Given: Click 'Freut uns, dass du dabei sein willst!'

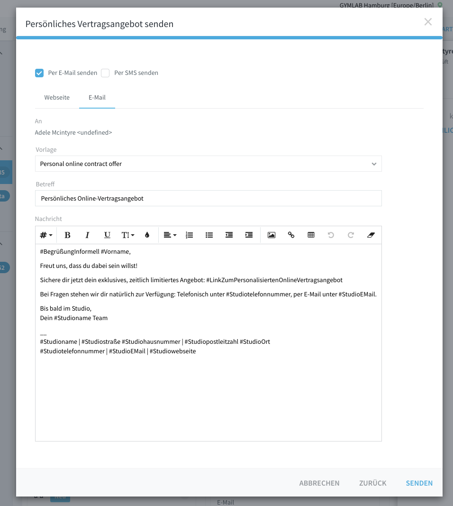Looking at the screenshot, I should coord(89,266).
